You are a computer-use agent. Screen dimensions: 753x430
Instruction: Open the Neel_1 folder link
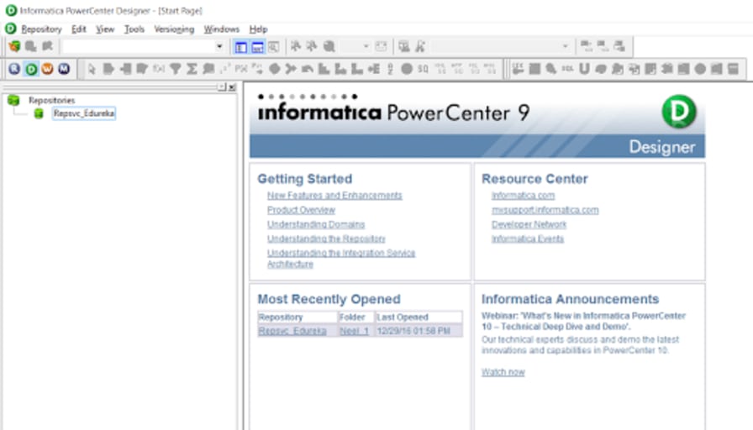pos(354,331)
